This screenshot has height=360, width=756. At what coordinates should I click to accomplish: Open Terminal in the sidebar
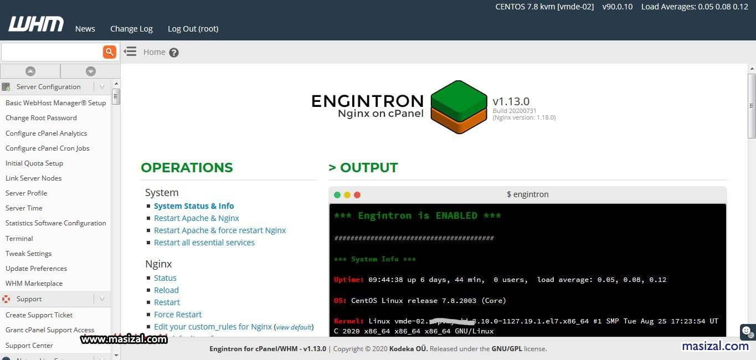tap(19, 239)
